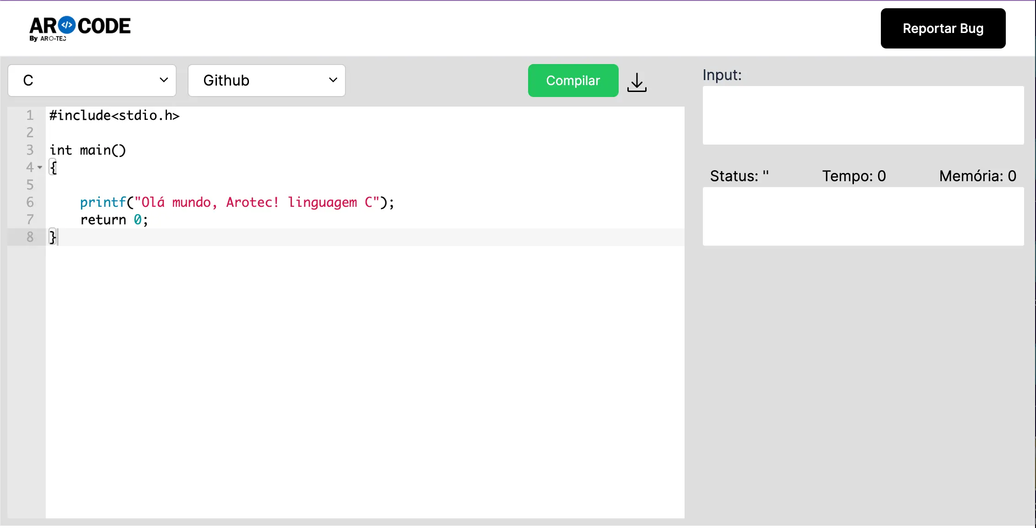Click inside the Input text area

tap(863, 115)
